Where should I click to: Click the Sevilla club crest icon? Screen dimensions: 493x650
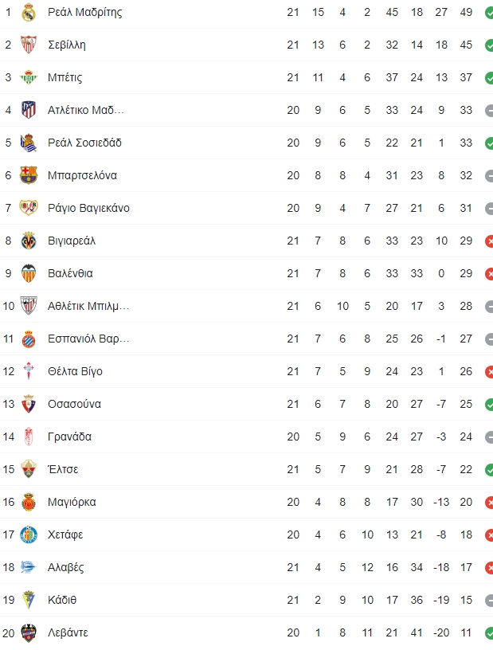tap(29, 45)
